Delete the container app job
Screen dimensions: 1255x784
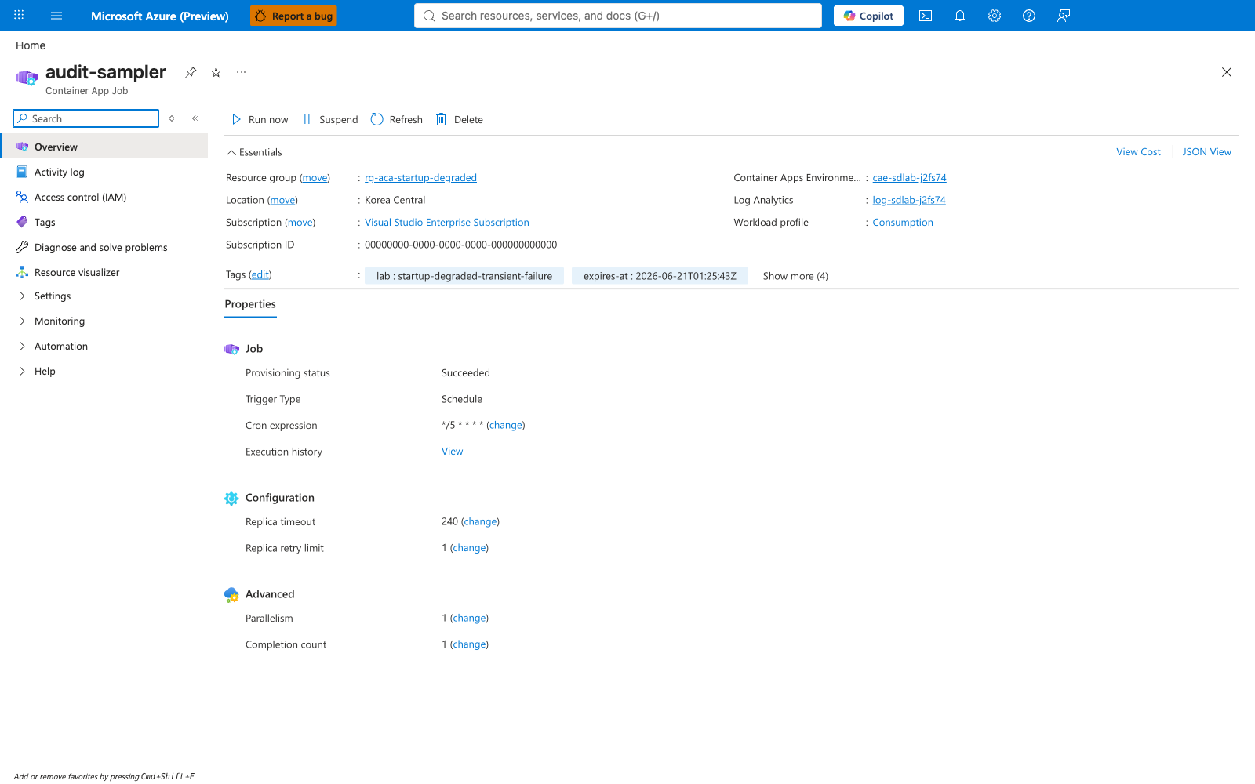[460, 119]
